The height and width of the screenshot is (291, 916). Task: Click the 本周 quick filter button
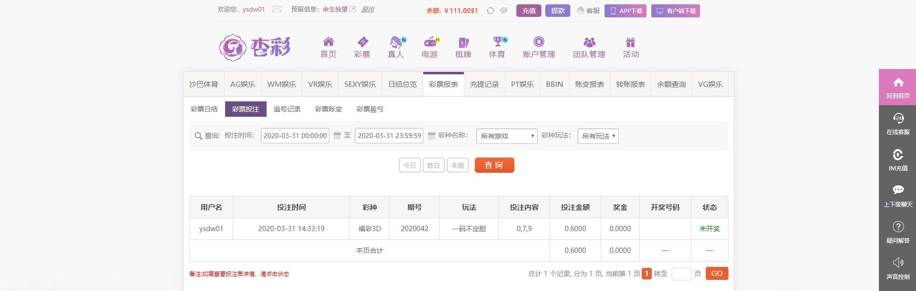tap(458, 165)
